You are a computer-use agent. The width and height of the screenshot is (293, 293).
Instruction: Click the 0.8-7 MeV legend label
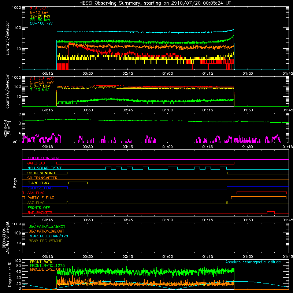click(40, 86)
